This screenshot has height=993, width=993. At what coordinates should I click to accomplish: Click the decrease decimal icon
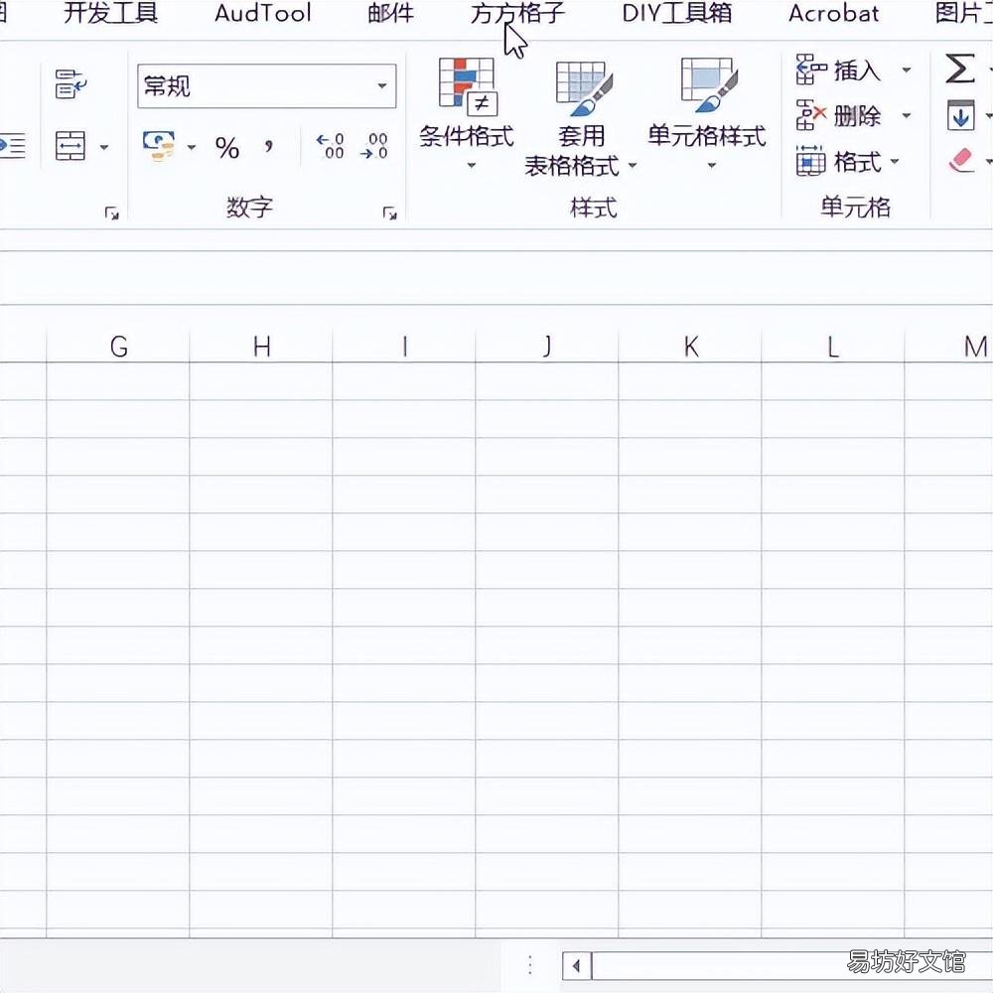click(x=373, y=146)
